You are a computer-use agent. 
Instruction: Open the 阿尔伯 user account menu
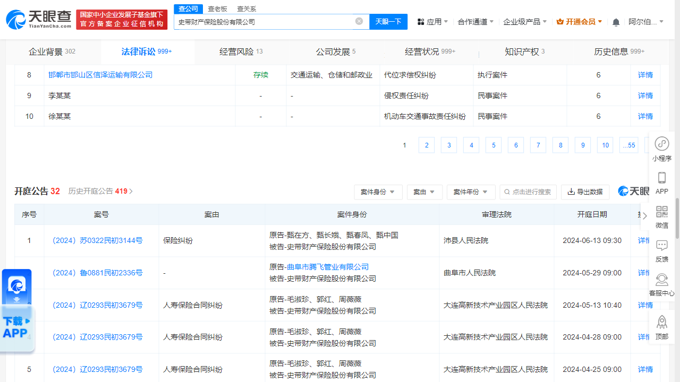point(647,22)
